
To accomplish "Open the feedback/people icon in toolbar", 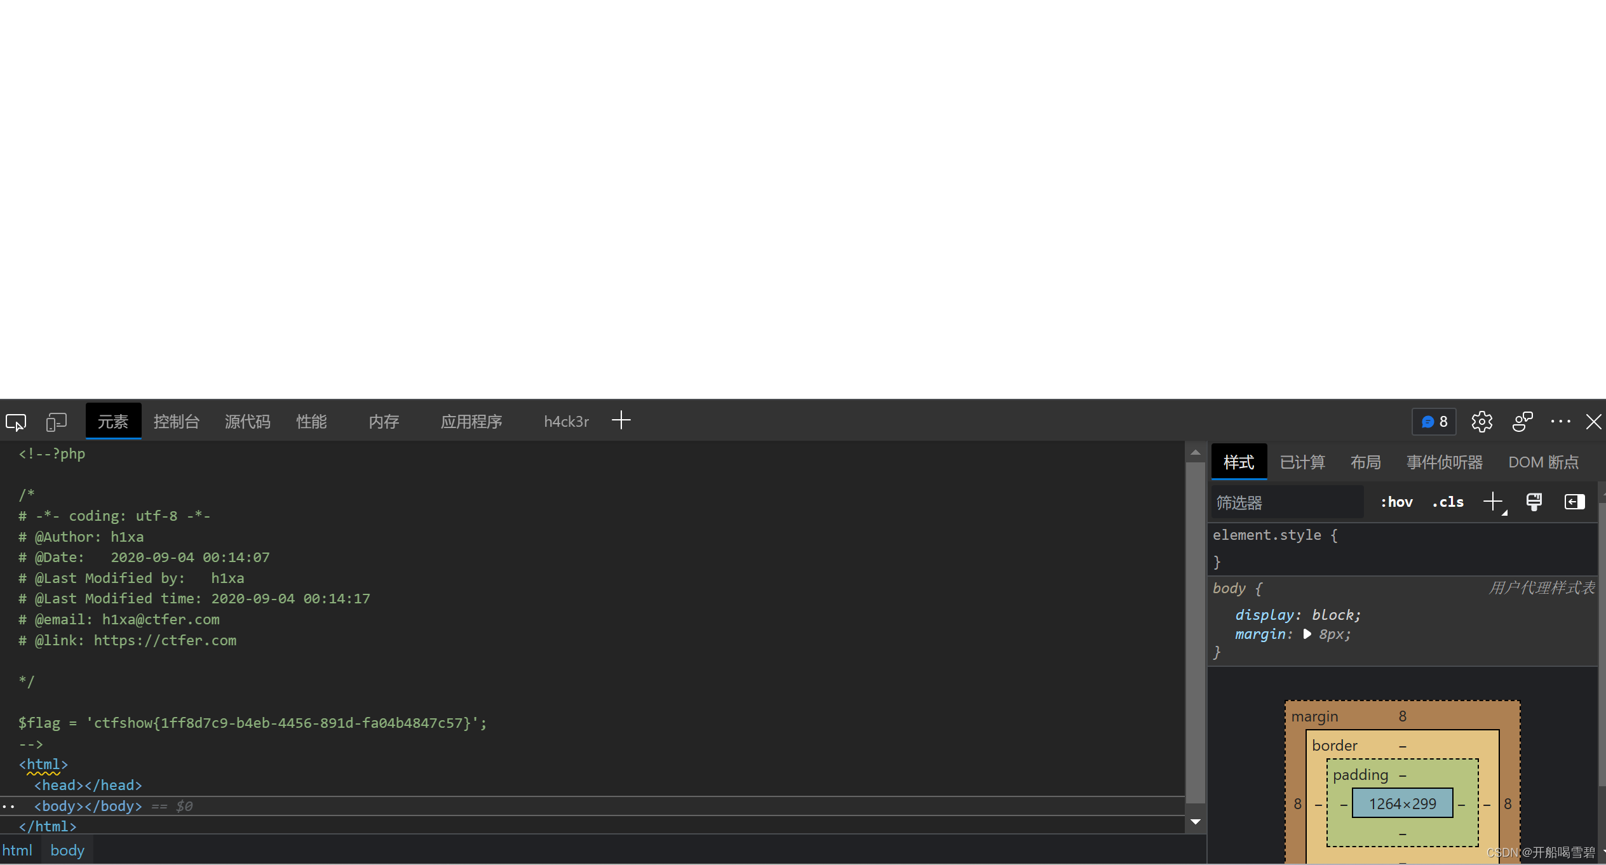I will point(1522,422).
